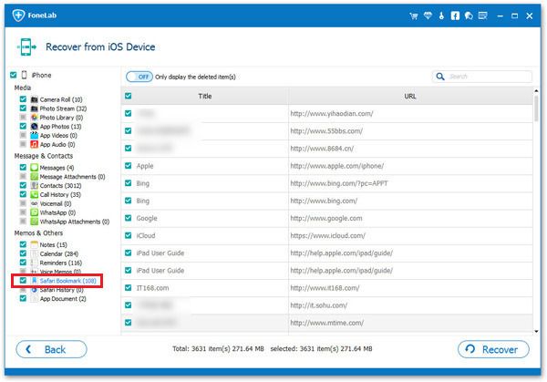Click the App Videos clapper icon
Viewport: 547px width, 382px height.
click(35, 135)
